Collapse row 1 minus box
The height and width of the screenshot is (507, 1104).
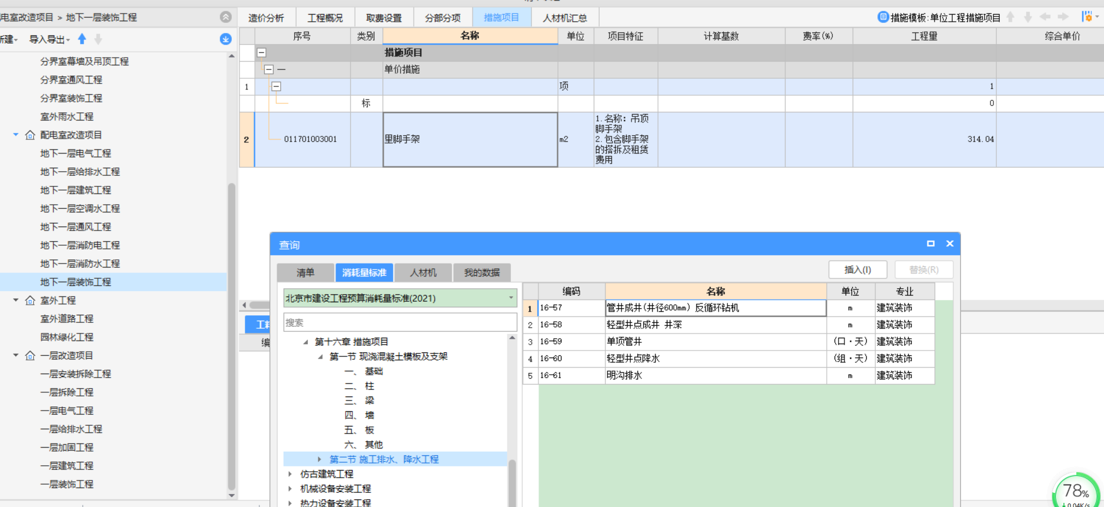pyautogui.click(x=276, y=86)
